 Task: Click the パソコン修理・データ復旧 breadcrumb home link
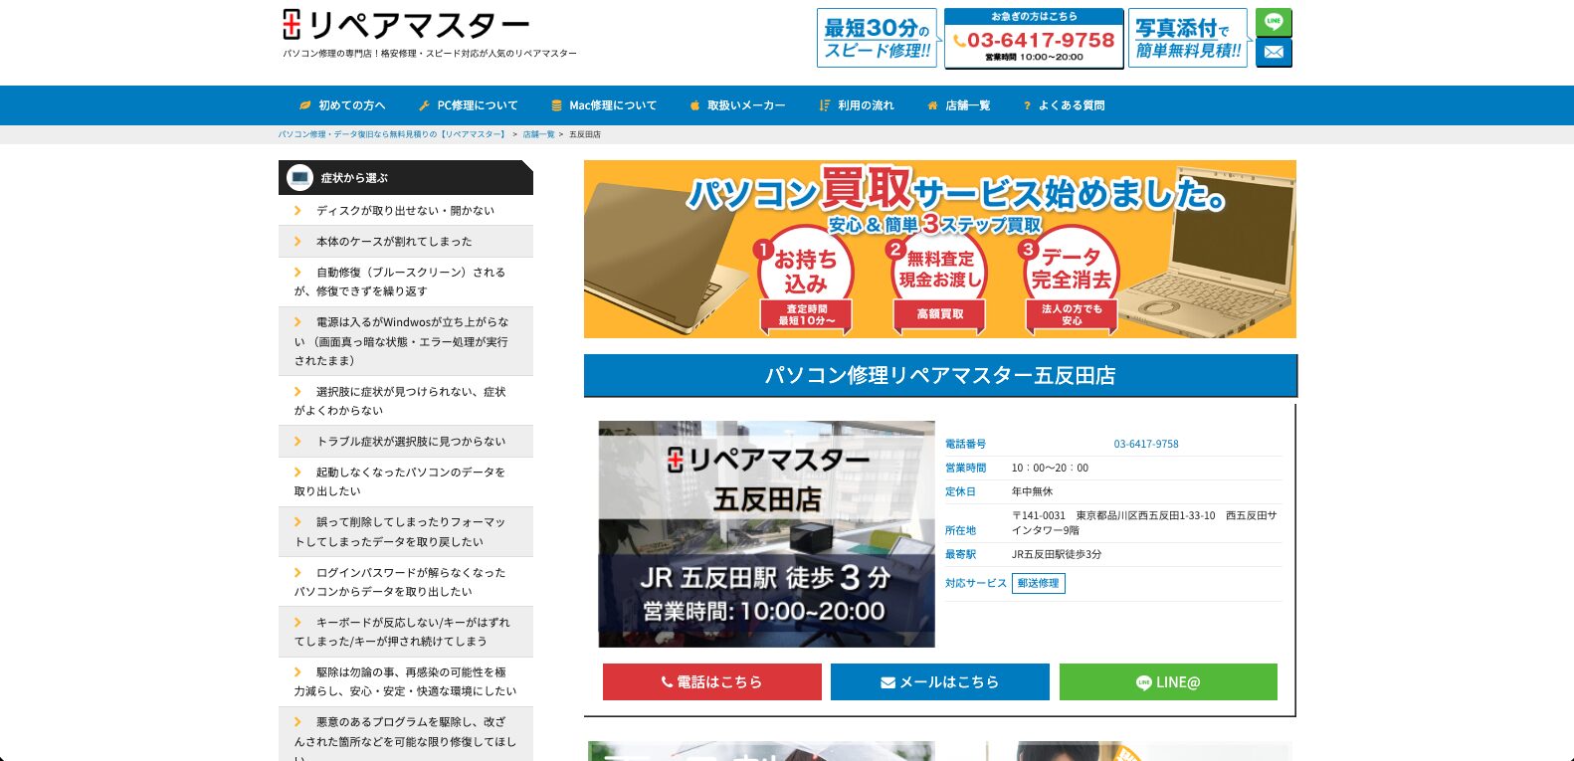click(392, 134)
